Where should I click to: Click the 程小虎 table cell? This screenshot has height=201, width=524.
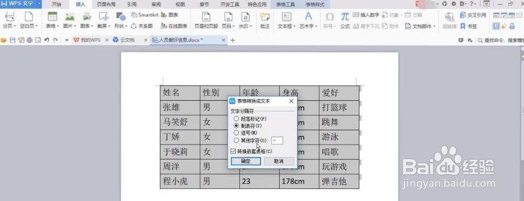180,181
